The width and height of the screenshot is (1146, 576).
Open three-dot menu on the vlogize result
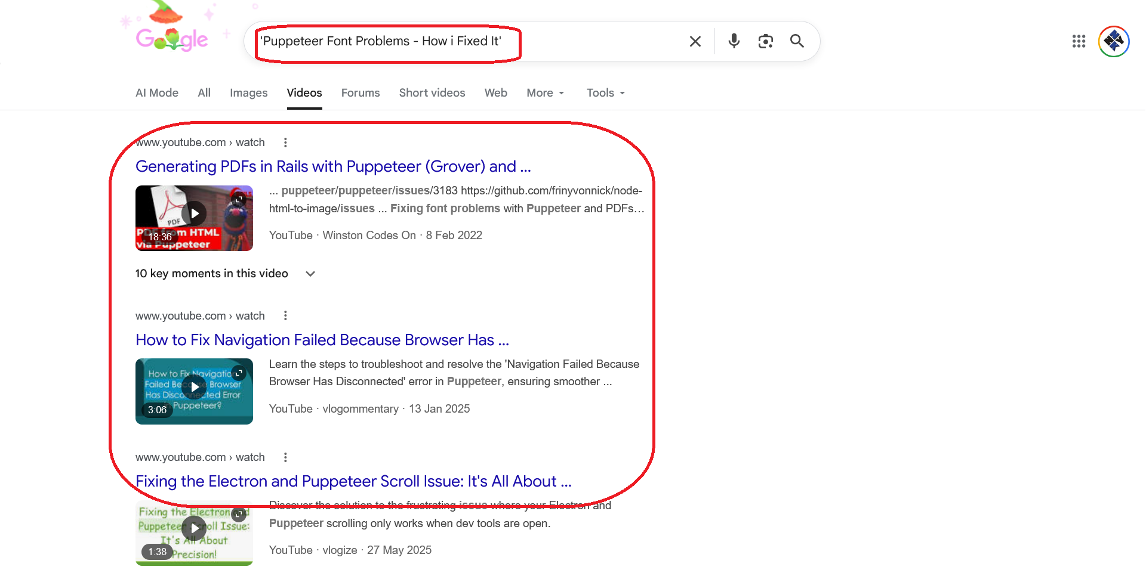click(x=285, y=457)
